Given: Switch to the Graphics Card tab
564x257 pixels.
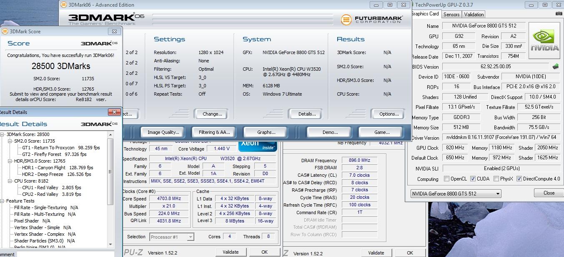Looking at the screenshot, I should tap(425, 14).
